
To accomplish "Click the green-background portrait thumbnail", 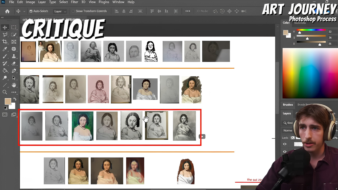I will (82, 126).
